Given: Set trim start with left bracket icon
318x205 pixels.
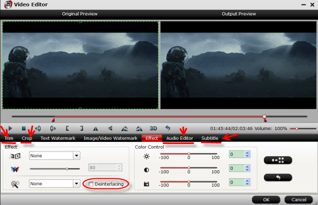Looking at the screenshot, I should click(67, 128).
